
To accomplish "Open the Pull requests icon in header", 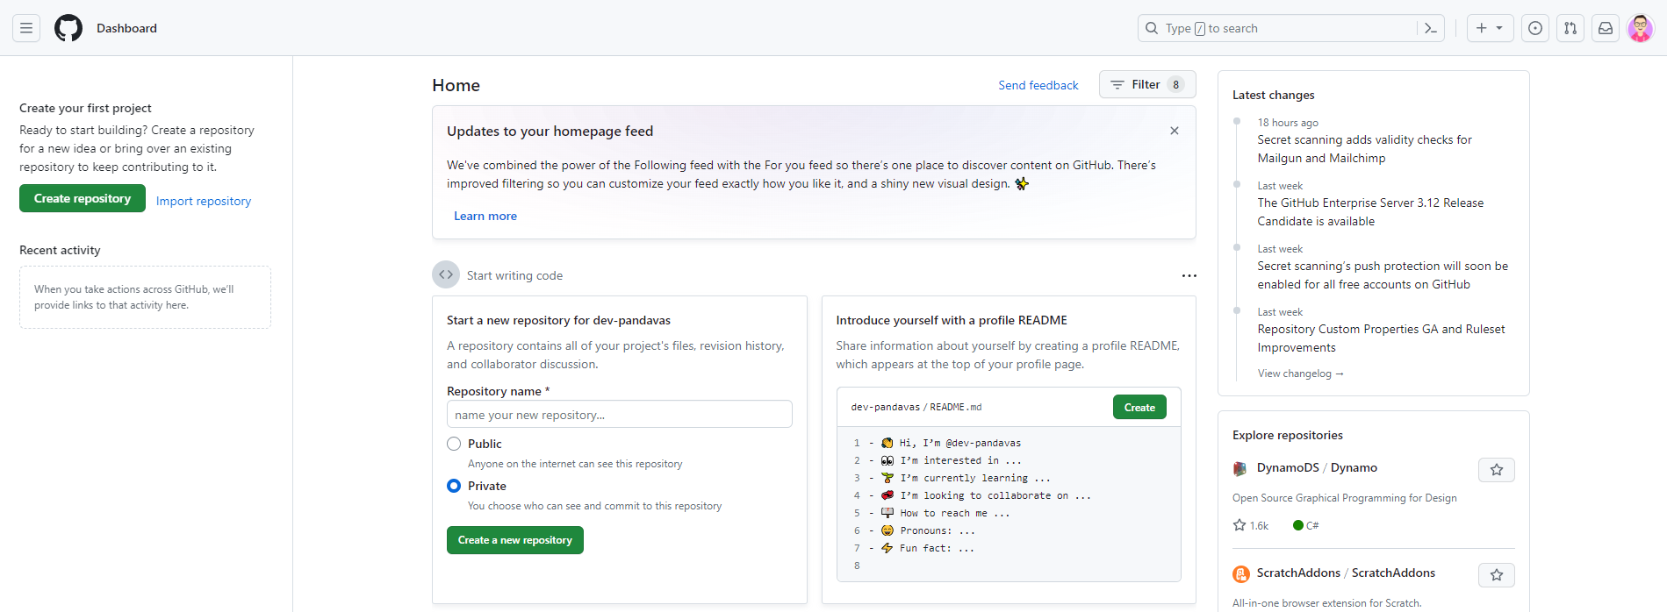I will (1570, 28).
